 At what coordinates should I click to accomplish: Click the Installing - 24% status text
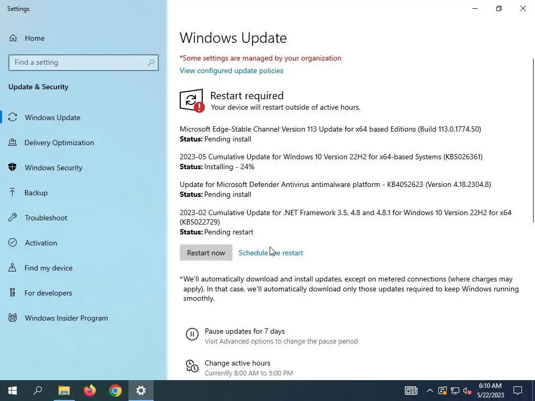pyautogui.click(x=229, y=167)
